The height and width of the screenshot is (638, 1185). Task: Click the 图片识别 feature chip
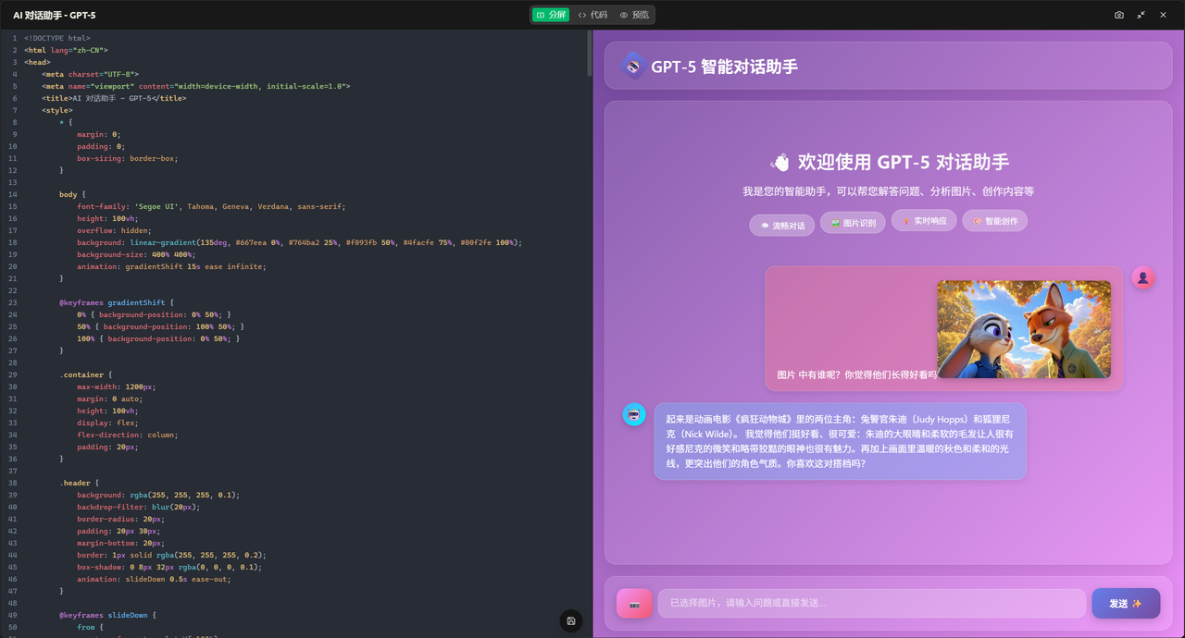854,223
